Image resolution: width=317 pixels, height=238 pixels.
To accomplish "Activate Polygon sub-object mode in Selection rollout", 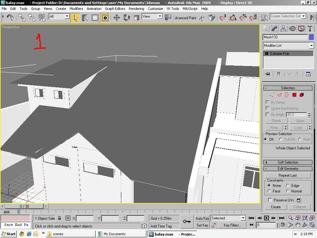I will [294, 95].
